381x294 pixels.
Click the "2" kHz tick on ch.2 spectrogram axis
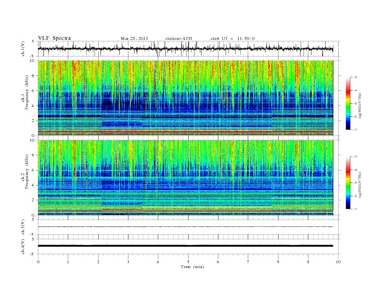(x=33, y=200)
